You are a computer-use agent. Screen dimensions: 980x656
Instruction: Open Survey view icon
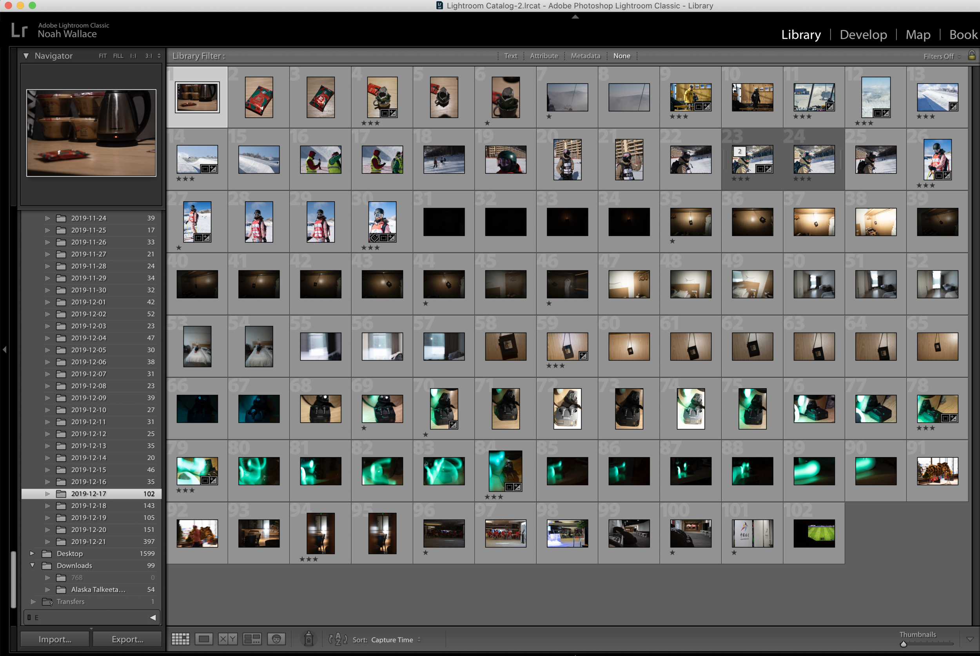pos(252,639)
